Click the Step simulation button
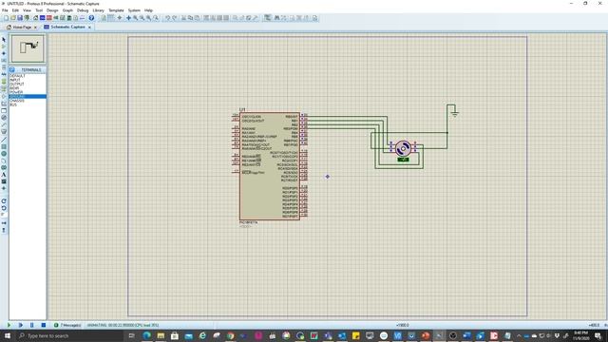This screenshot has height=342, width=608. coord(21,325)
